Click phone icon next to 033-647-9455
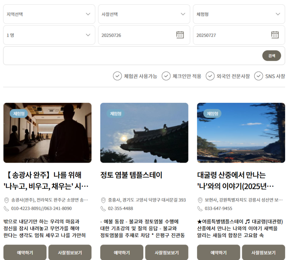This screenshot has height=260, width=287. coord(200,209)
